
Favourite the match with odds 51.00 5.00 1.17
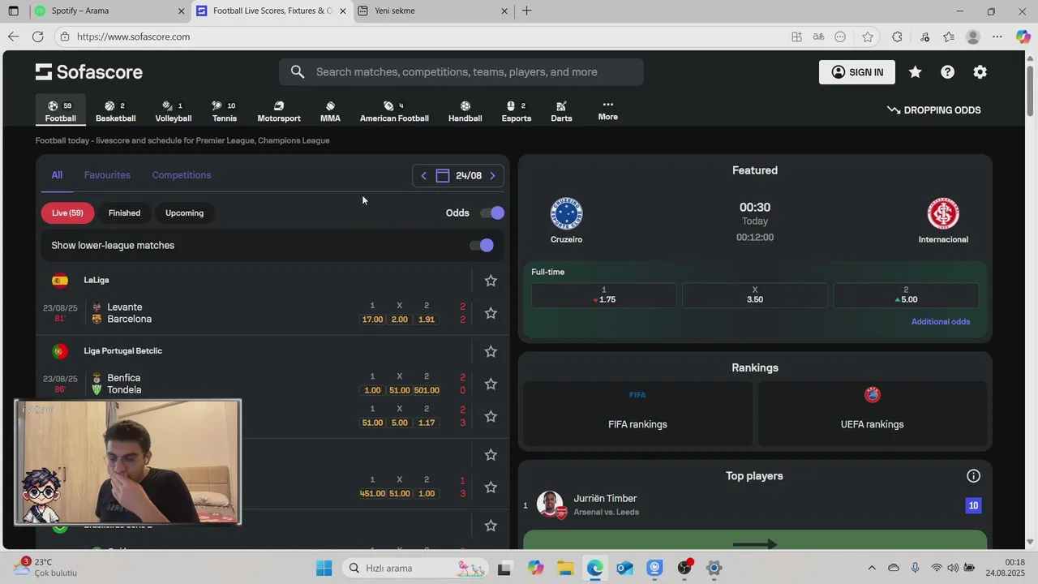point(491,416)
